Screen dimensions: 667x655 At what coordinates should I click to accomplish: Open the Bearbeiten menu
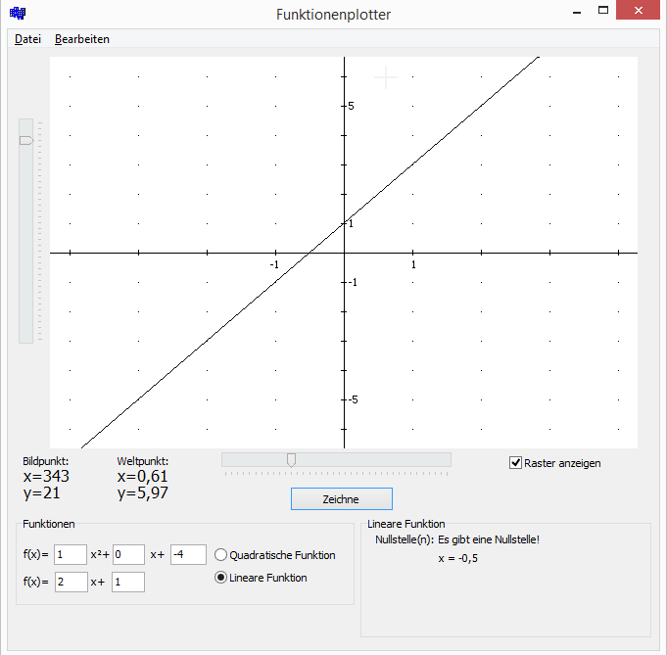[x=82, y=39]
